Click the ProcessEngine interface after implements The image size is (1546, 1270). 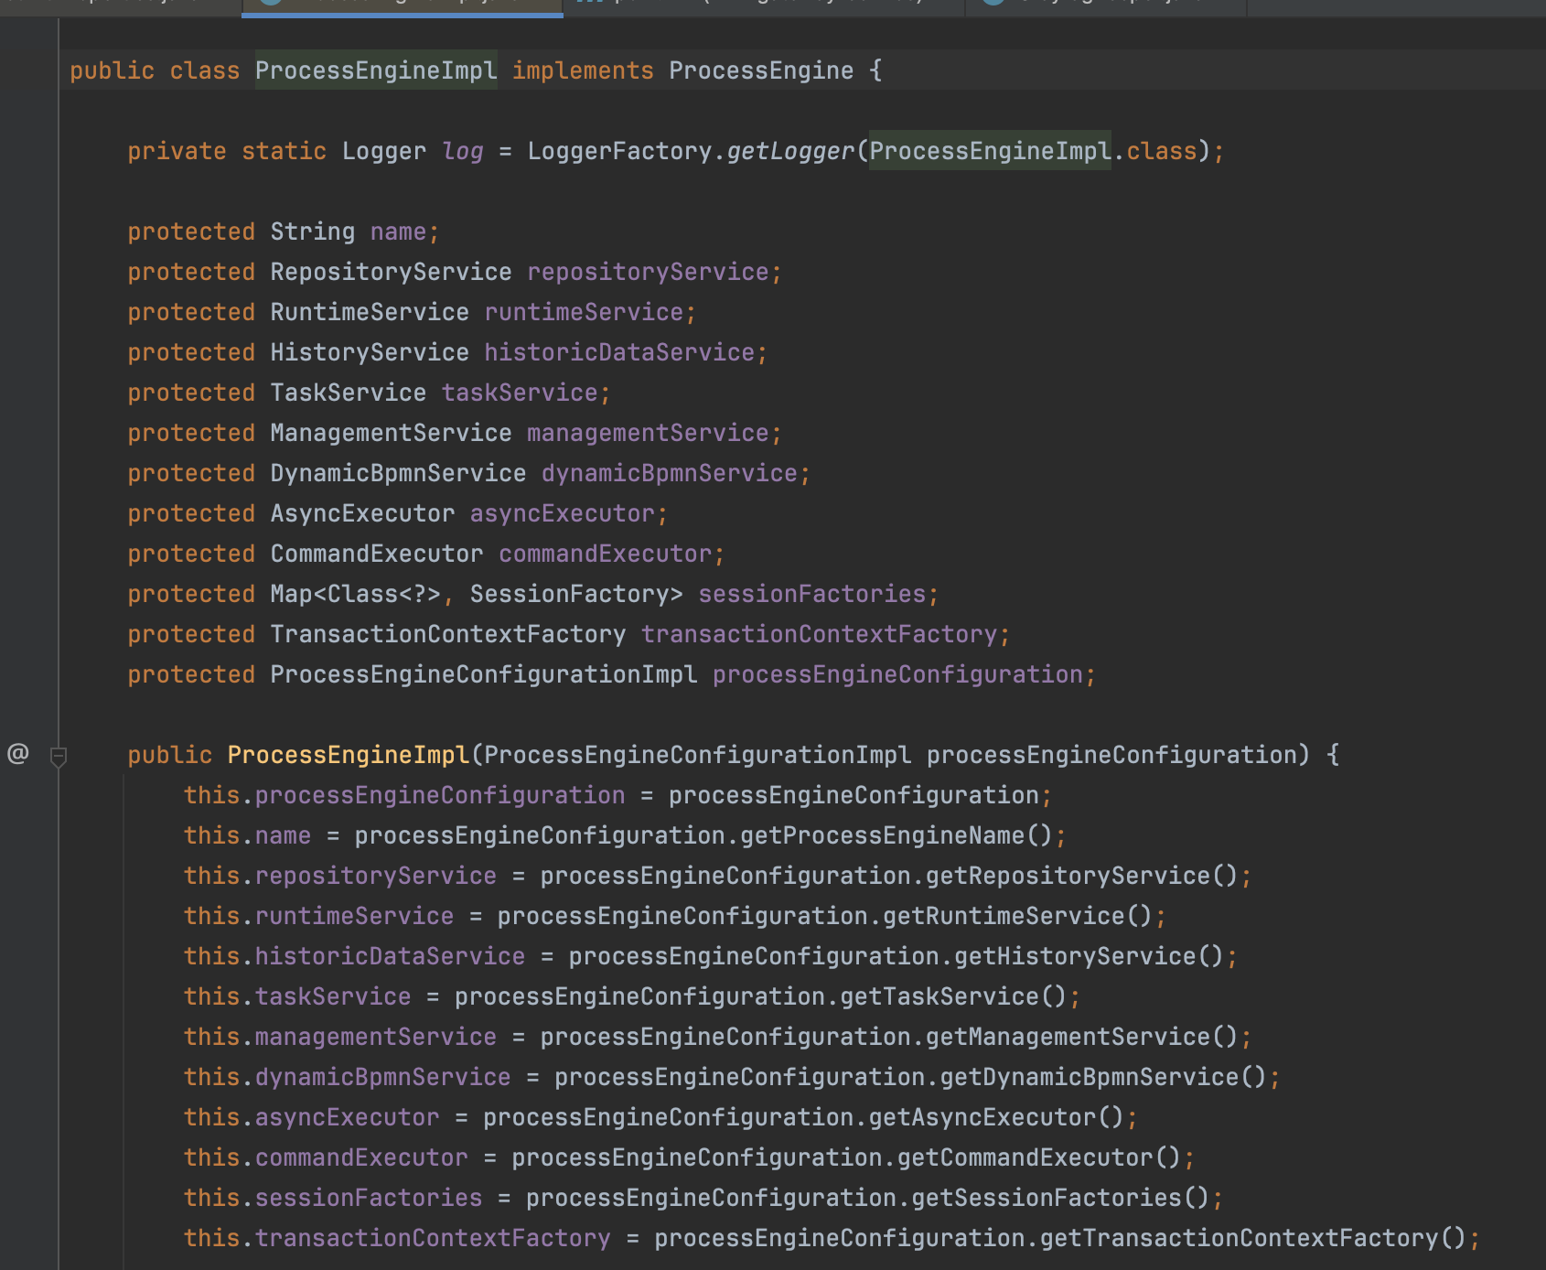[760, 70]
